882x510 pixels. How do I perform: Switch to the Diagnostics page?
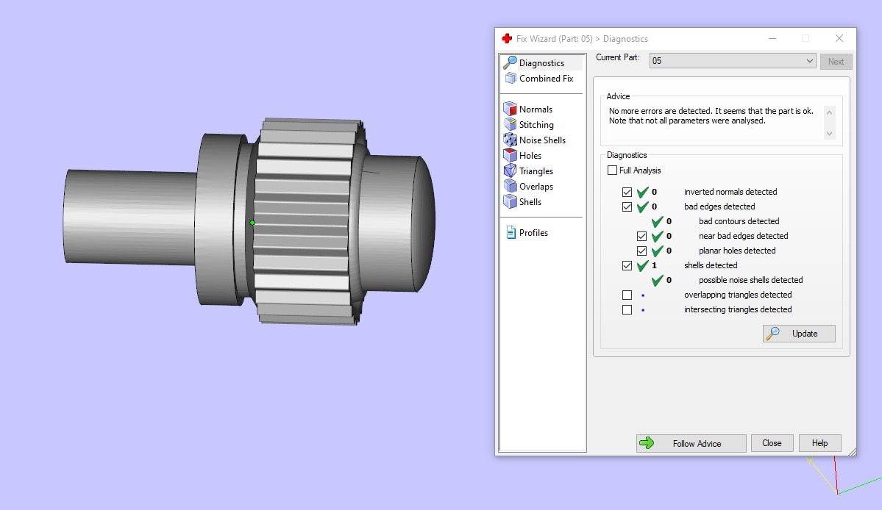(x=541, y=63)
